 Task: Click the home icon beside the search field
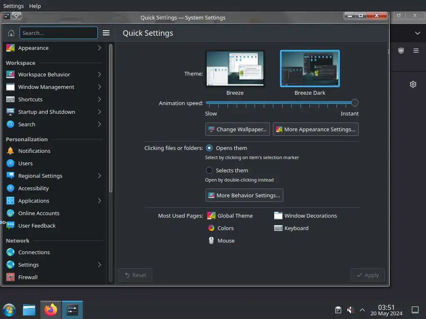(x=11, y=33)
